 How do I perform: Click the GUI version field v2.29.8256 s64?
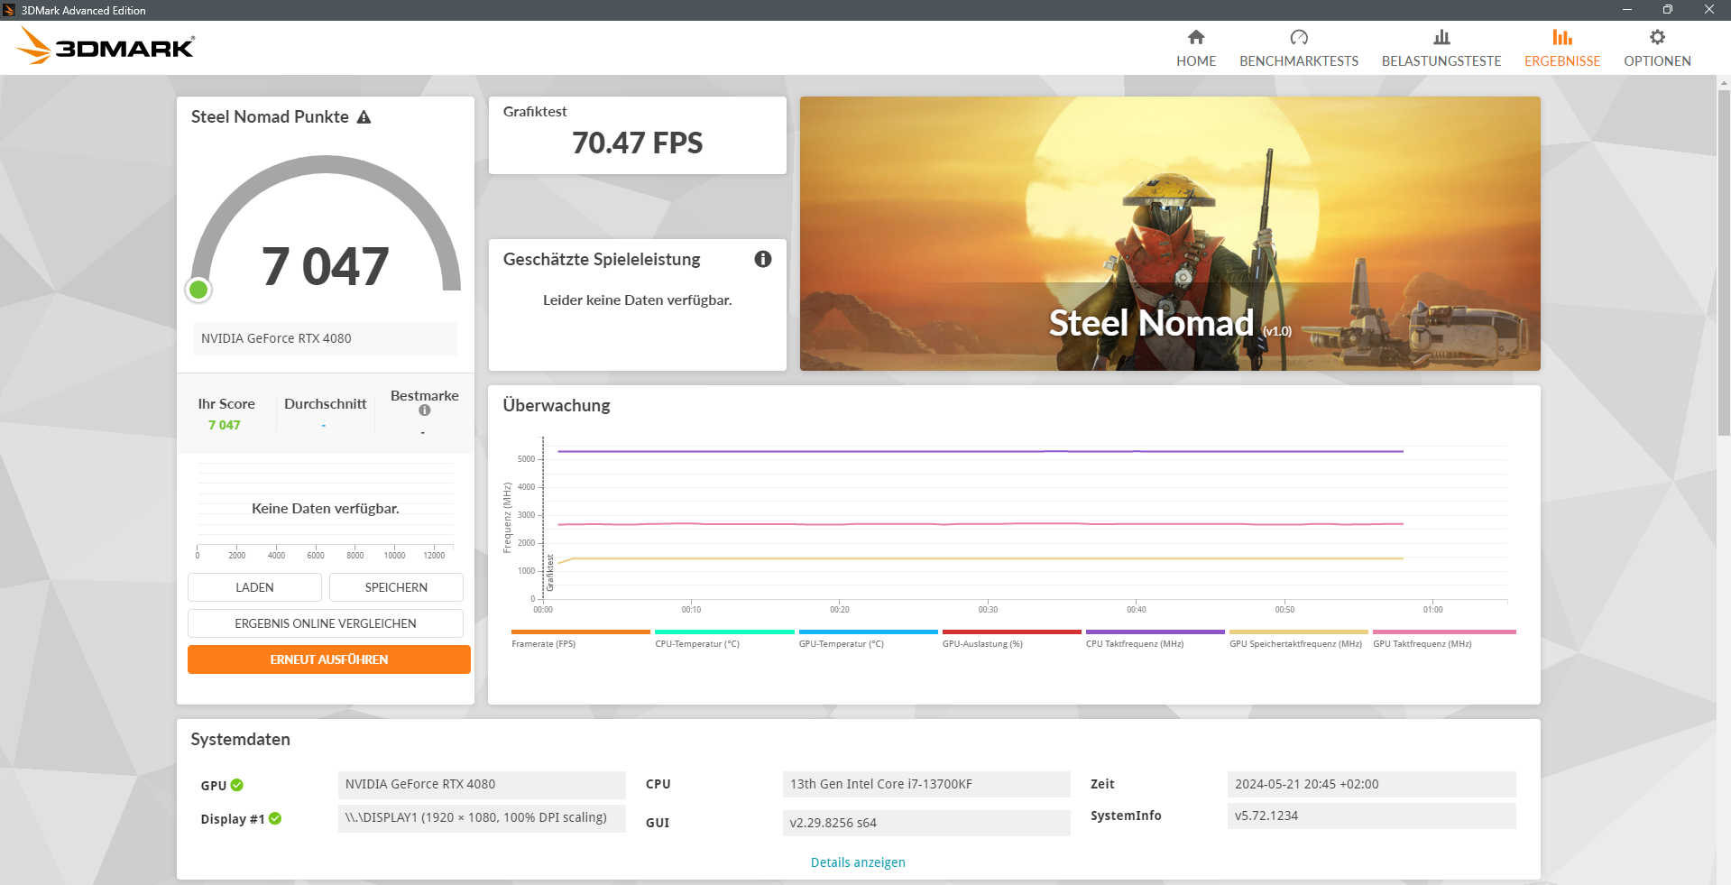[926, 823]
